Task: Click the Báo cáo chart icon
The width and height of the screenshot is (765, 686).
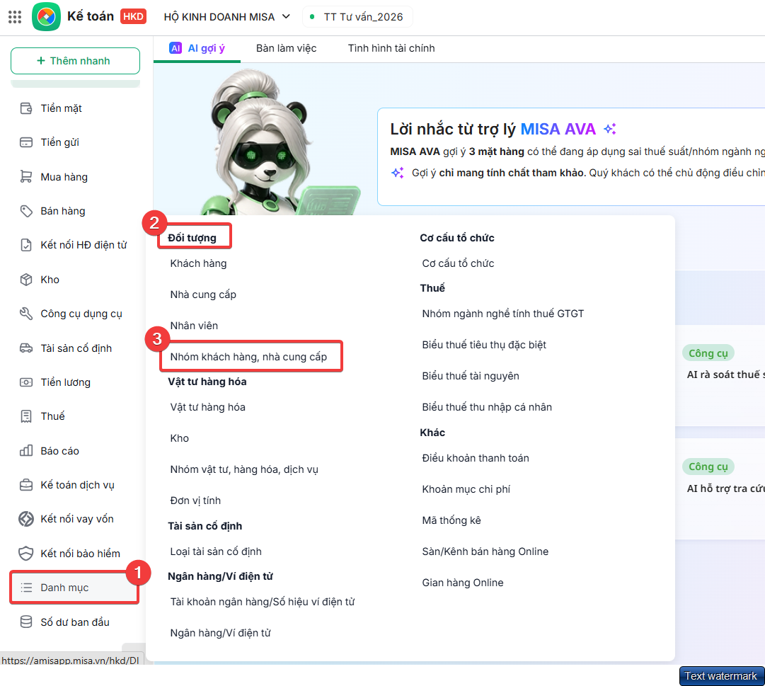Action: pos(26,450)
